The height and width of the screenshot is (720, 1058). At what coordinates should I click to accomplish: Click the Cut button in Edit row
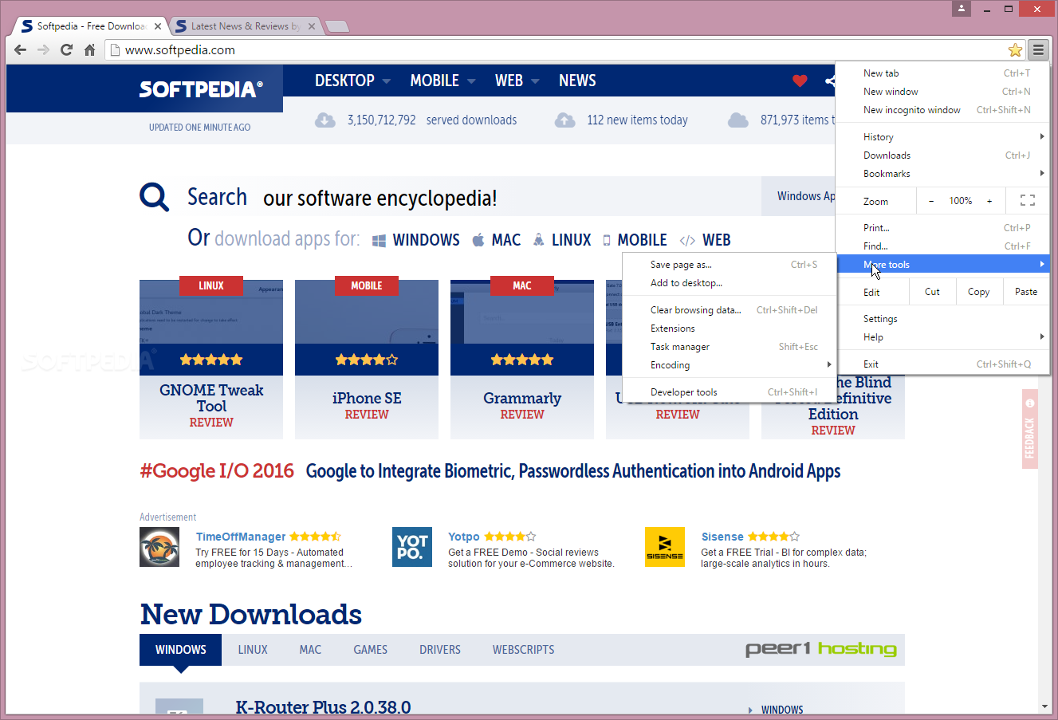click(932, 292)
